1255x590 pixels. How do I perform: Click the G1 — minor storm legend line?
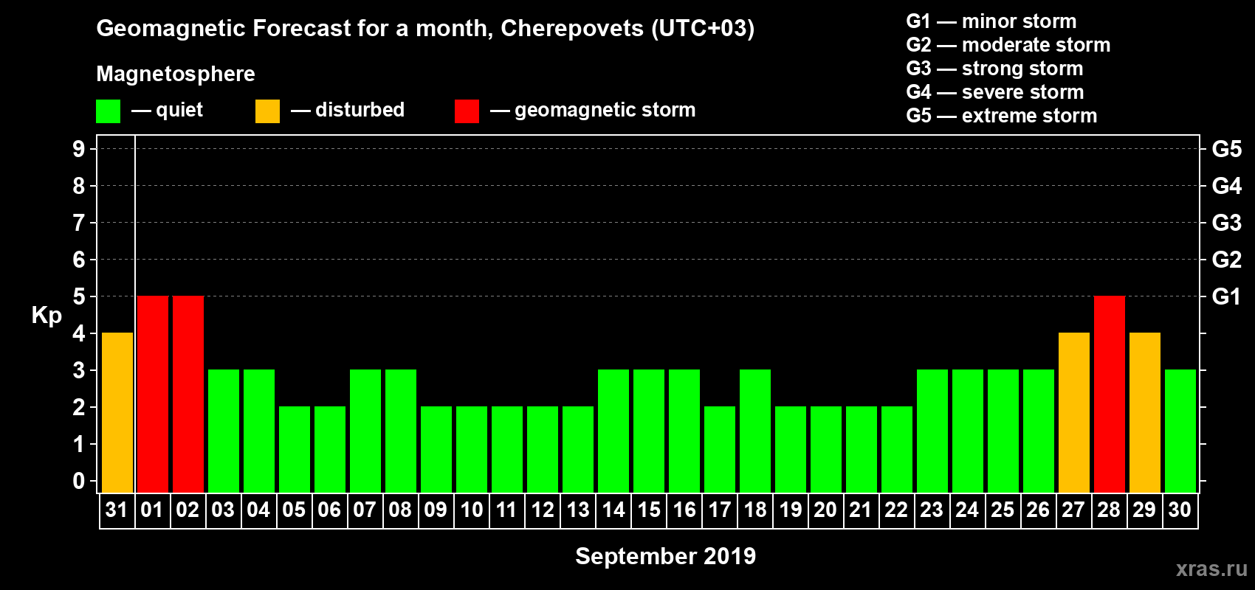(x=991, y=21)
